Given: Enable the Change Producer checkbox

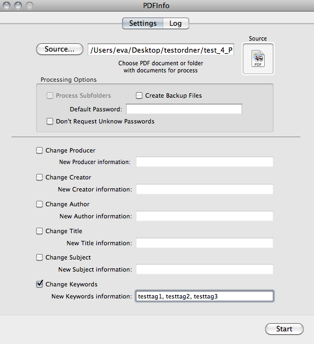Looking at the screenshot, I should pos(39,150).
